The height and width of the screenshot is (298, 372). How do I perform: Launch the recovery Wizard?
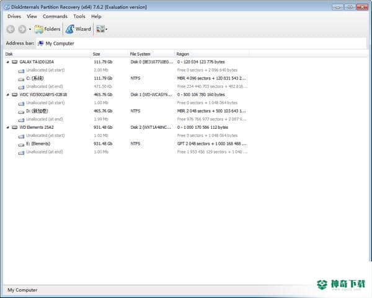(x=78, y=29)
